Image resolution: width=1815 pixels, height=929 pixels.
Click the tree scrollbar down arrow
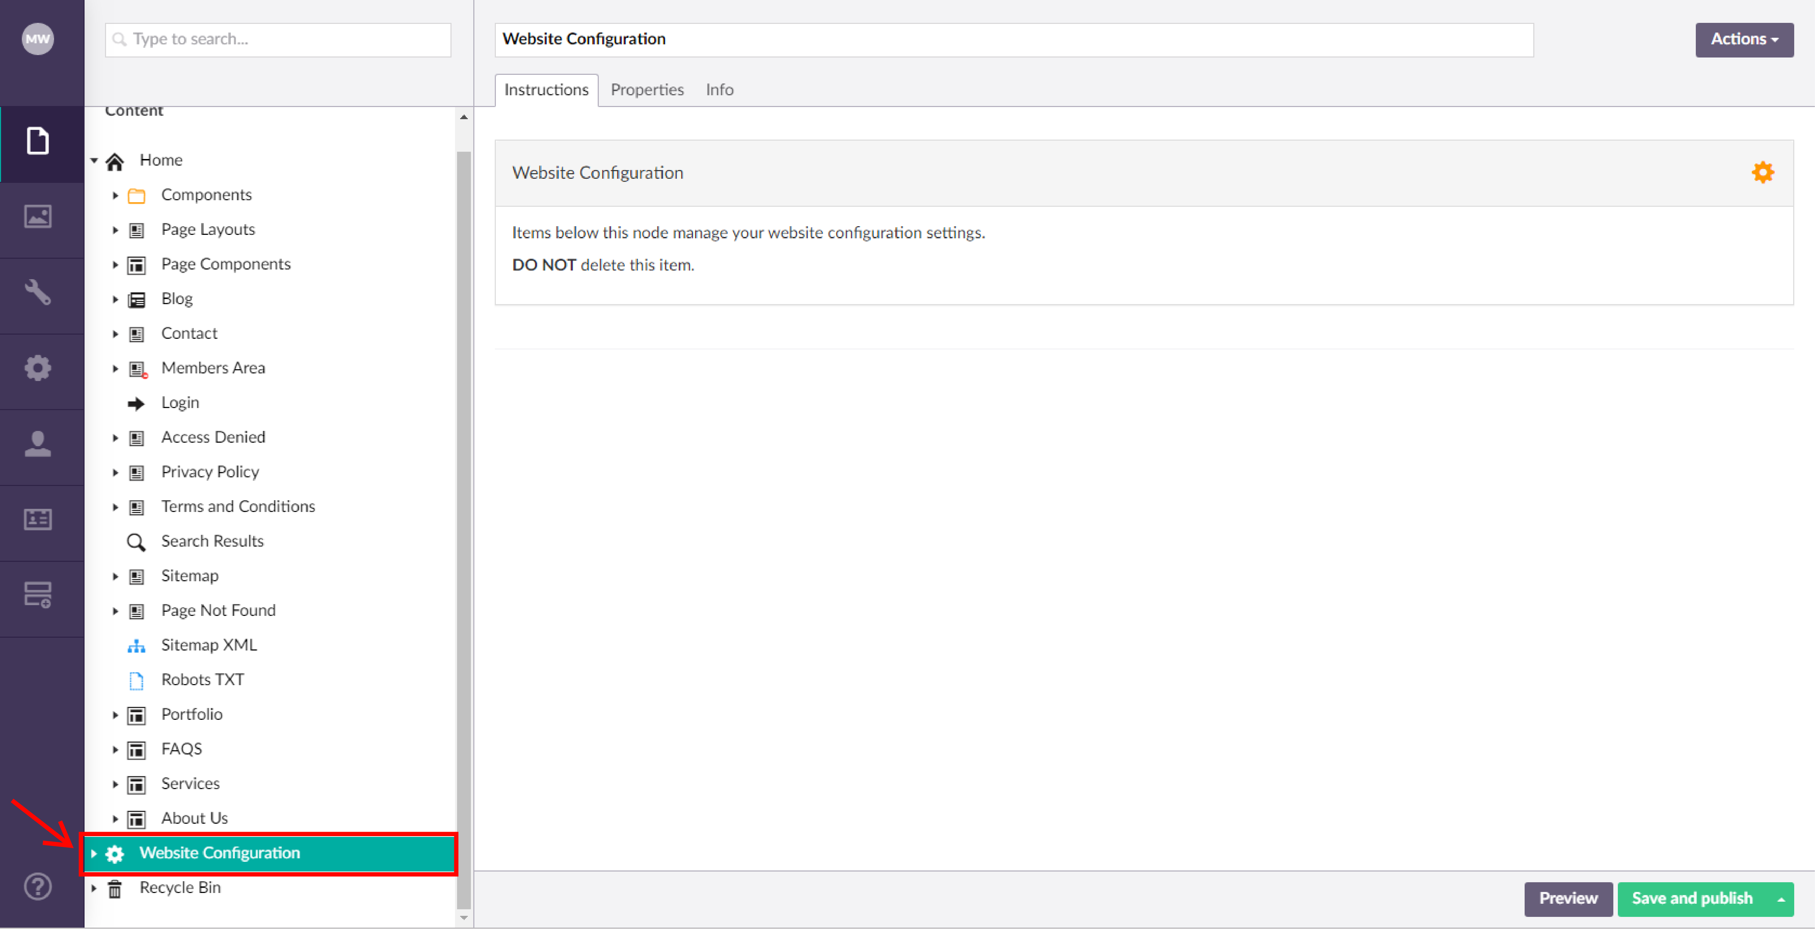point(464,918)
